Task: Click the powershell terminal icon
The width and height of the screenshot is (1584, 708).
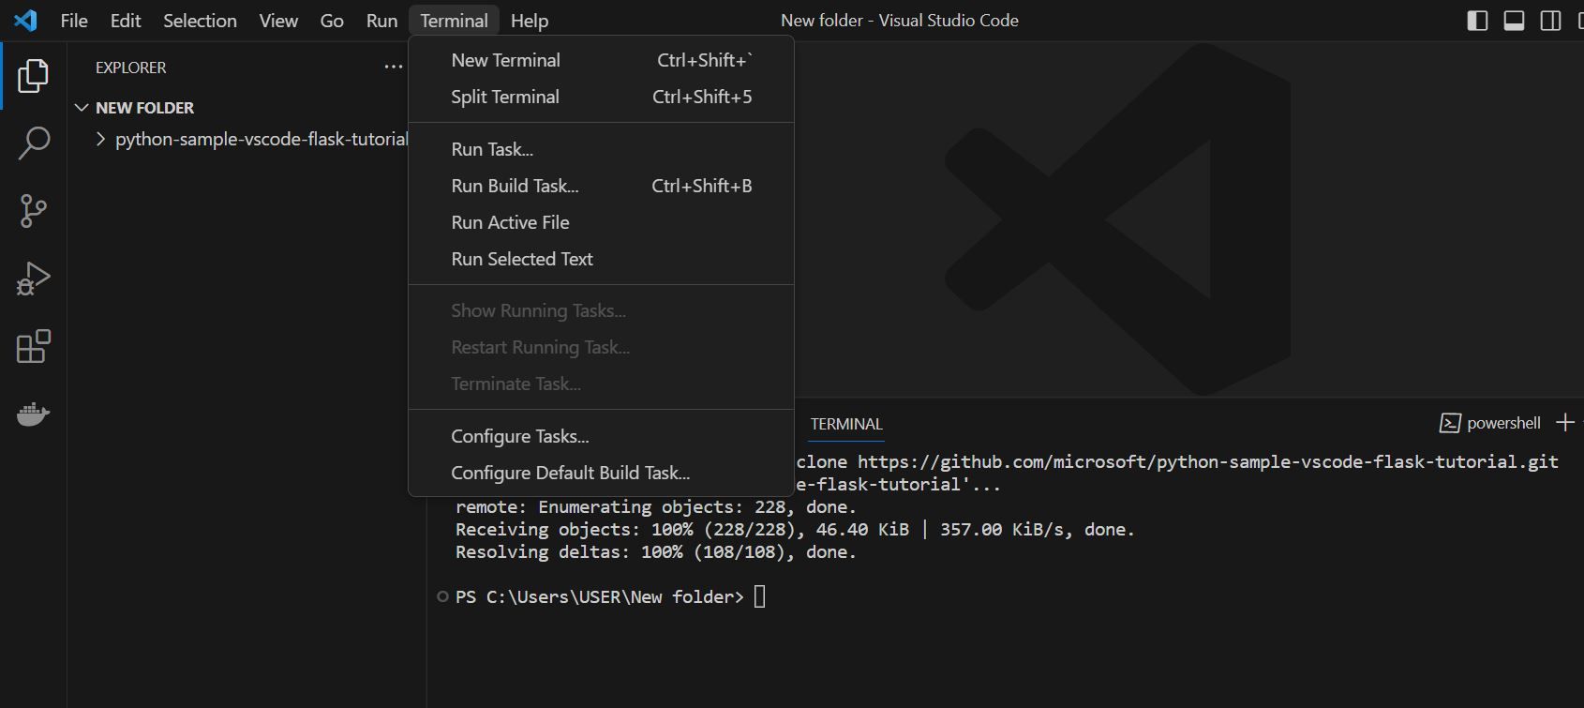Action: [x=1450, y=423]
